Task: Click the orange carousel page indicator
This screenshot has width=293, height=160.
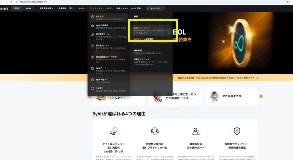Action: (x=175, y=109)
